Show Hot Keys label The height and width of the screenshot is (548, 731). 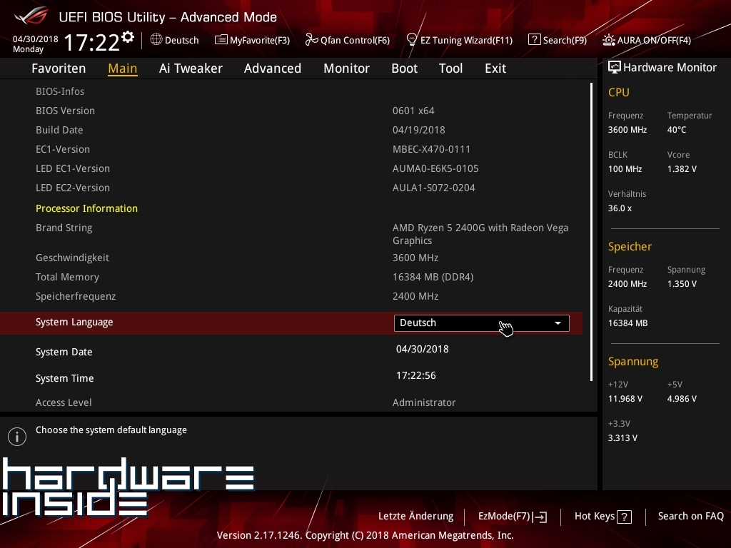coord(595,517)
